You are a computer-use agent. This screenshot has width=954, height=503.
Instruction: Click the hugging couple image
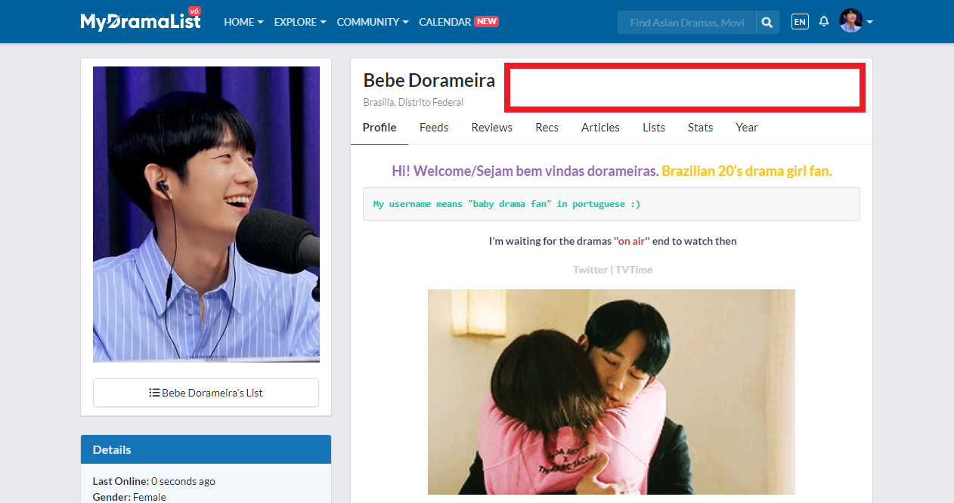tap(612, 392)
